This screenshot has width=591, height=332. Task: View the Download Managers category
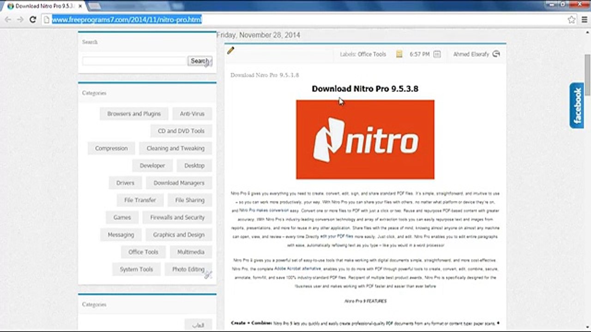(179, 183)
